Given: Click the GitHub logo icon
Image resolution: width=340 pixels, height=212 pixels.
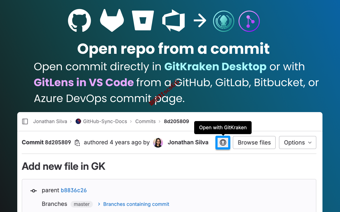Looking at the screenshot, I should 79,20.
